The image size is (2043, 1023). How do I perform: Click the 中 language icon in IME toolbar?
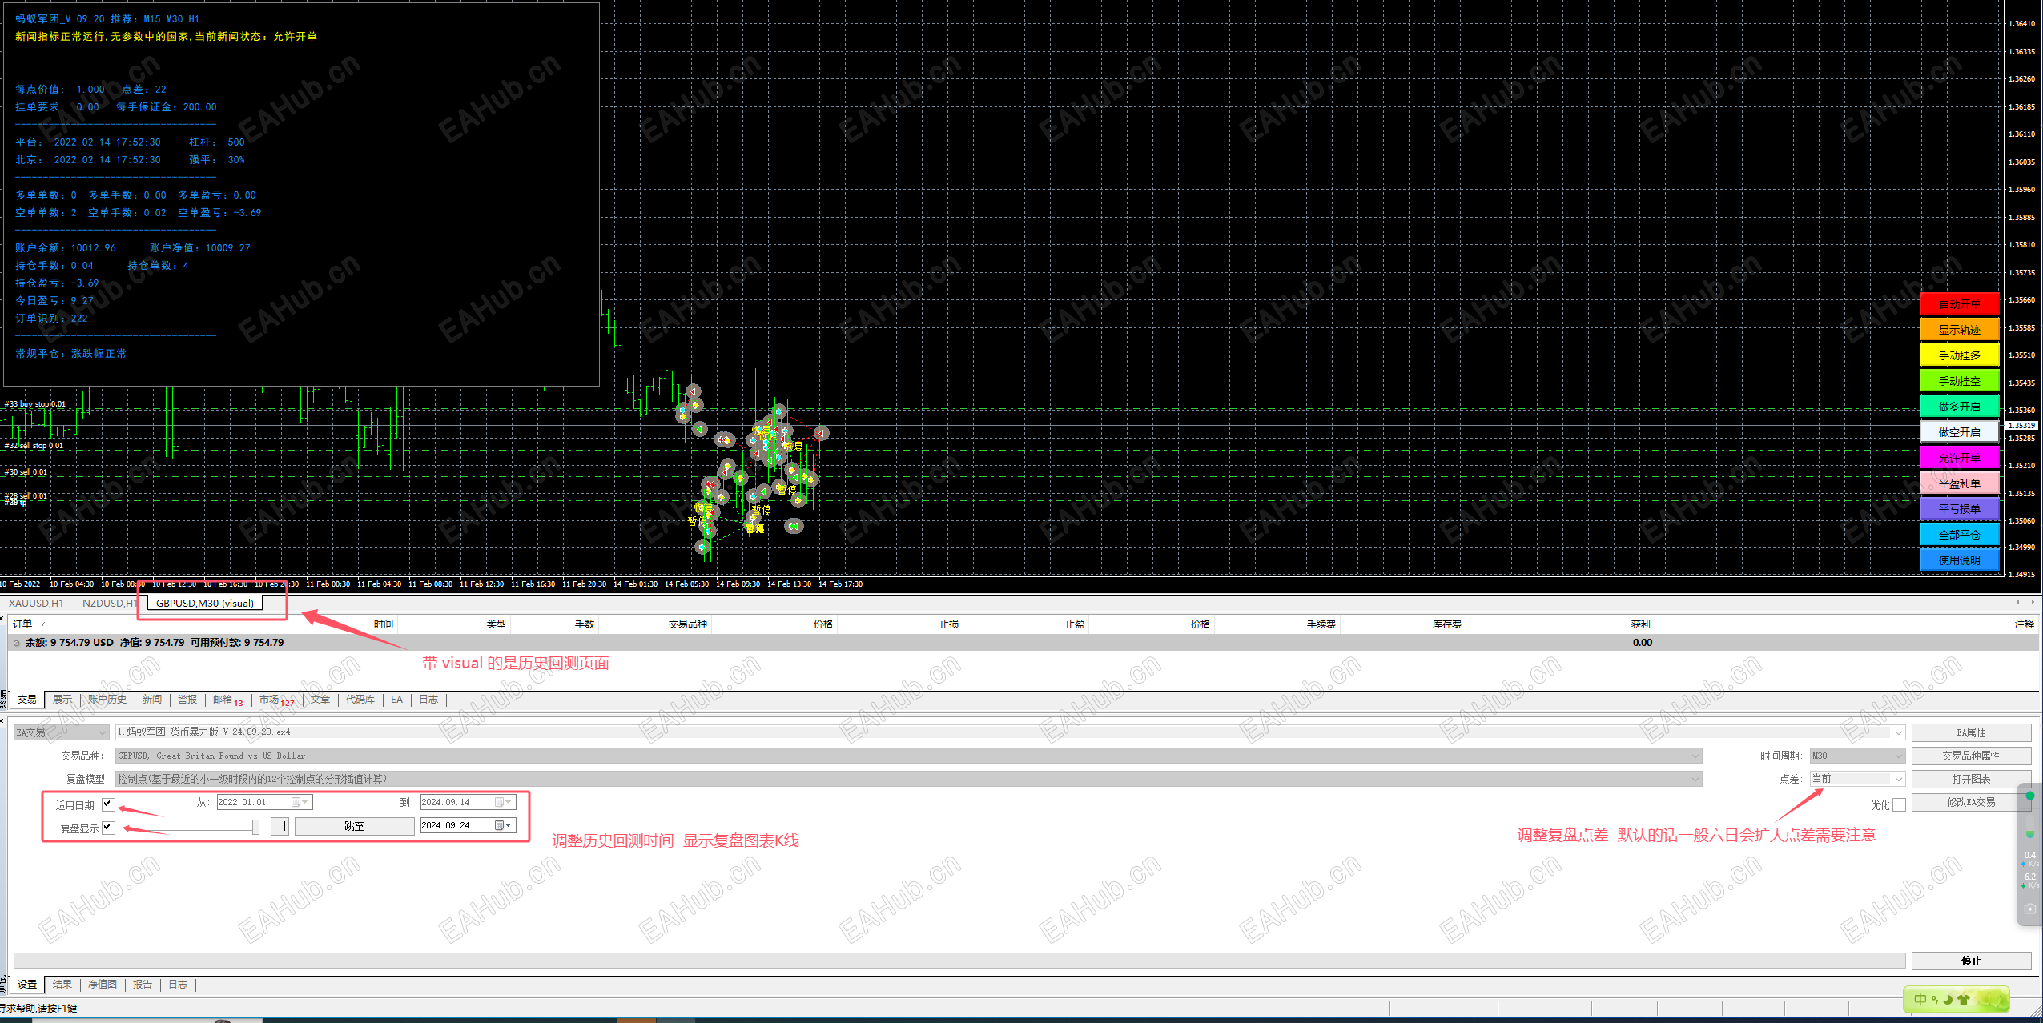1920,999
